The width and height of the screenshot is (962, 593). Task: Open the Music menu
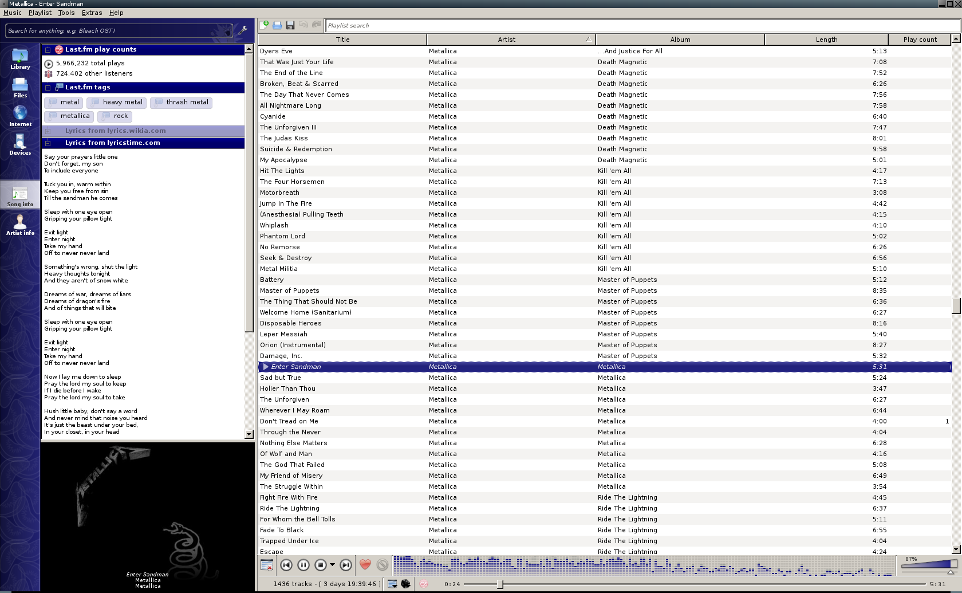click(13, 13)
